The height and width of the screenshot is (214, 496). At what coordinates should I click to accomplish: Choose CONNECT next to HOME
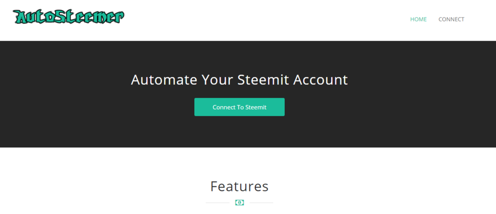point(451,20)
